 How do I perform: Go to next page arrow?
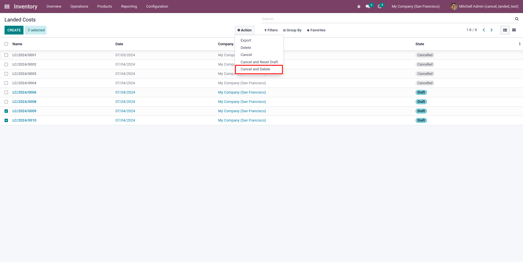492,30
